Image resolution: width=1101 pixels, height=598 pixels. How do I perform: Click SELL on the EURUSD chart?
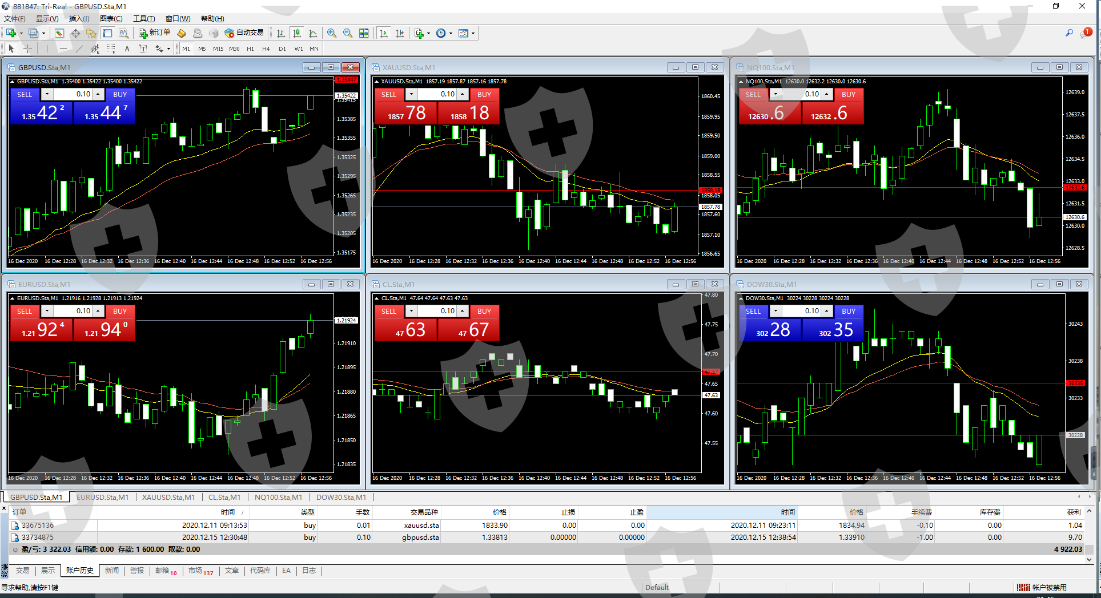25,311
